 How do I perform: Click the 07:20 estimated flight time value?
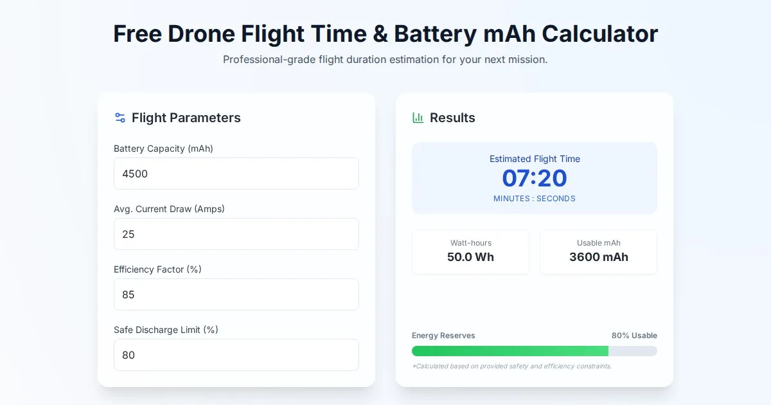tap(534, 178)
